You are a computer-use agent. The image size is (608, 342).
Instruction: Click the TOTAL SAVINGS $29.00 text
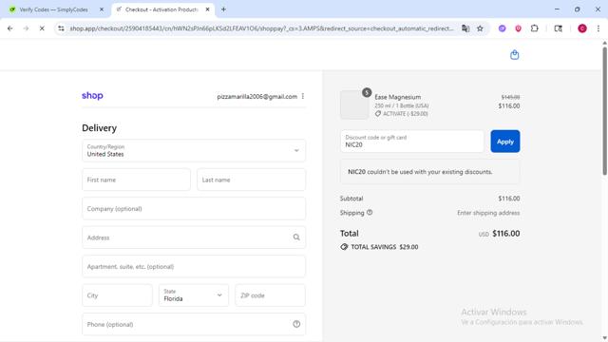click(384, 247)
